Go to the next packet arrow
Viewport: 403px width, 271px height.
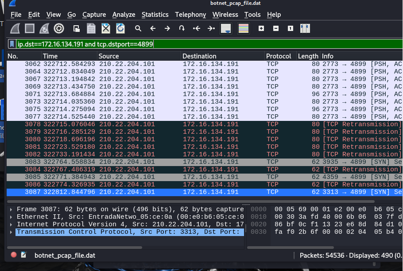167,28
